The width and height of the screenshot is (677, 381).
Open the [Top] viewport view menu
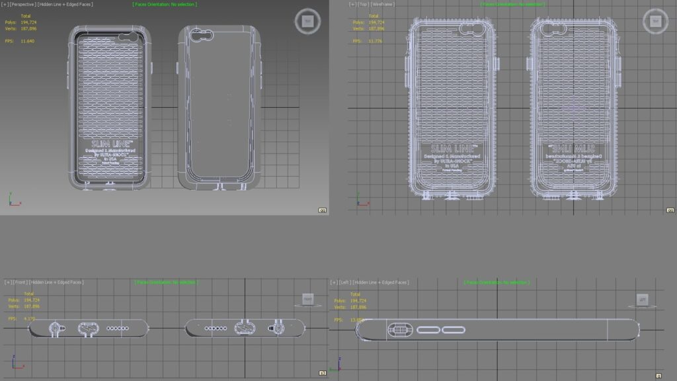tap(364, 5)
